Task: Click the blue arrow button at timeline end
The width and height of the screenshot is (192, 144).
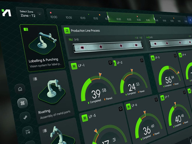Action: pos(190,20)
